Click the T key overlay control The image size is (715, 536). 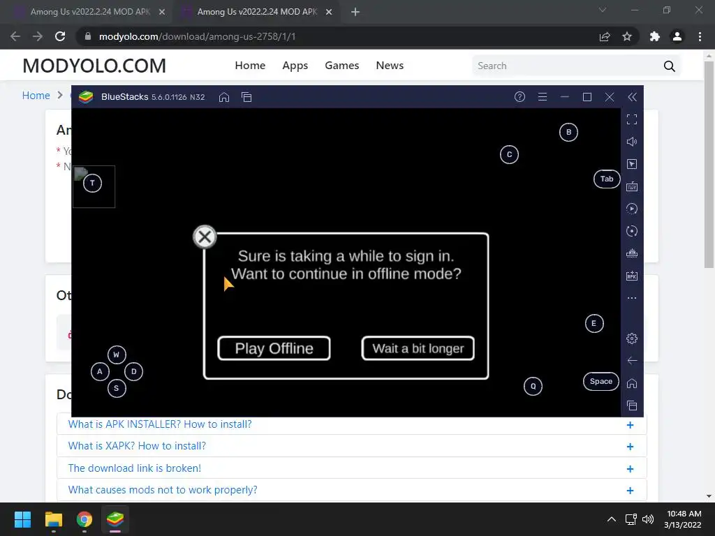(93, 184)
